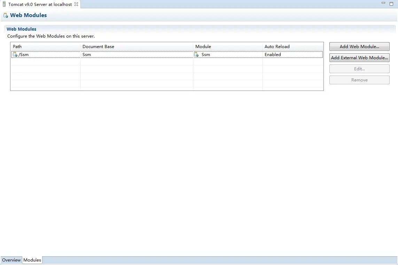Select the Modules tab

pos(32,260)
